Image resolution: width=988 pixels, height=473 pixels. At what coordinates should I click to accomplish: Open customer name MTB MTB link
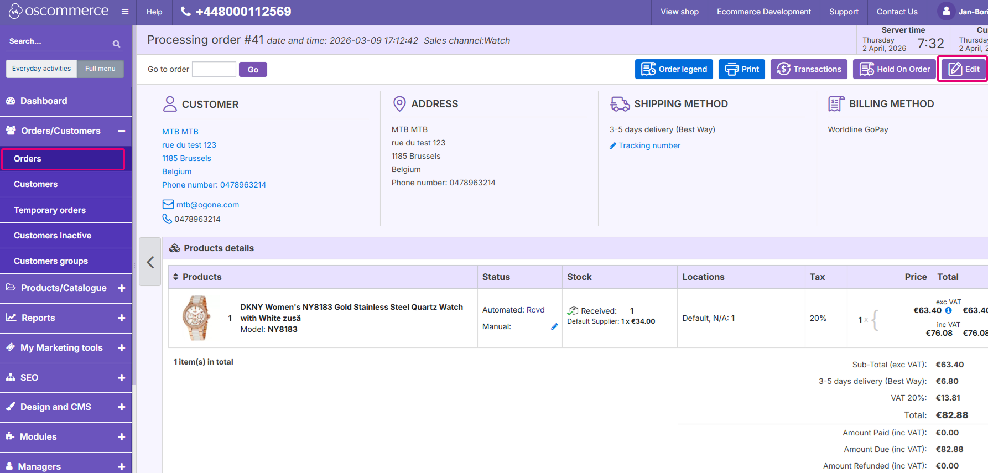pyautogui.click(x=180, y=132)
